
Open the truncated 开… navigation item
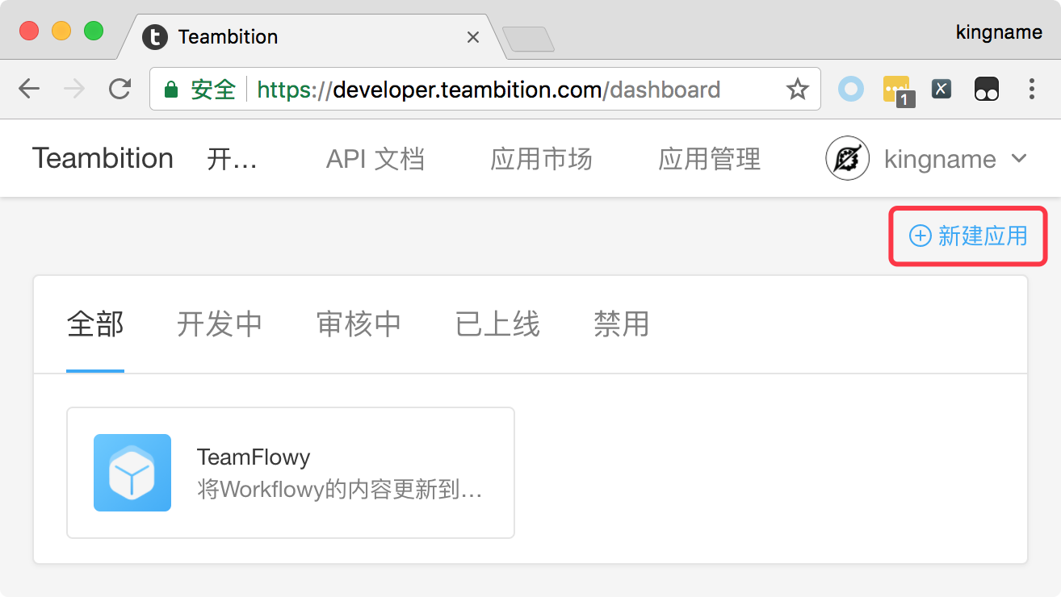233,159
